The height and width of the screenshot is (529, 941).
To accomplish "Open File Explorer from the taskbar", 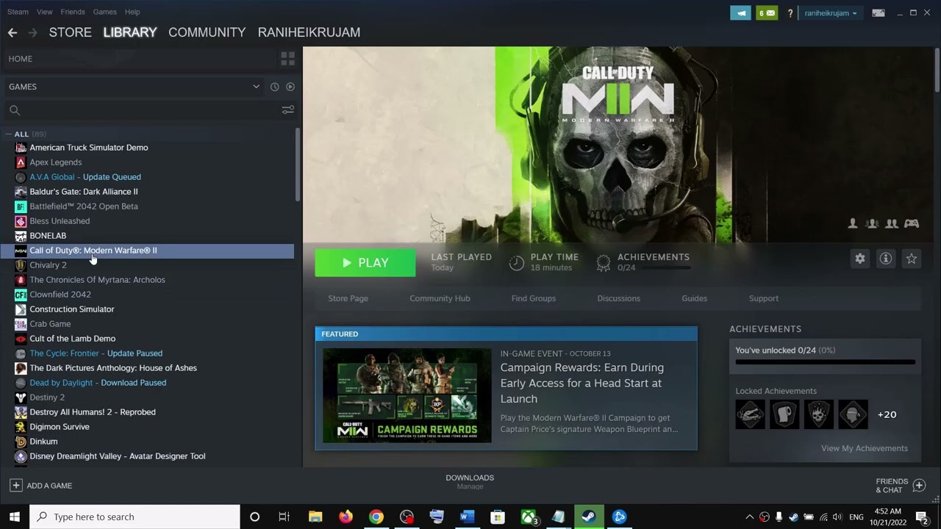I will coord(315,517).
